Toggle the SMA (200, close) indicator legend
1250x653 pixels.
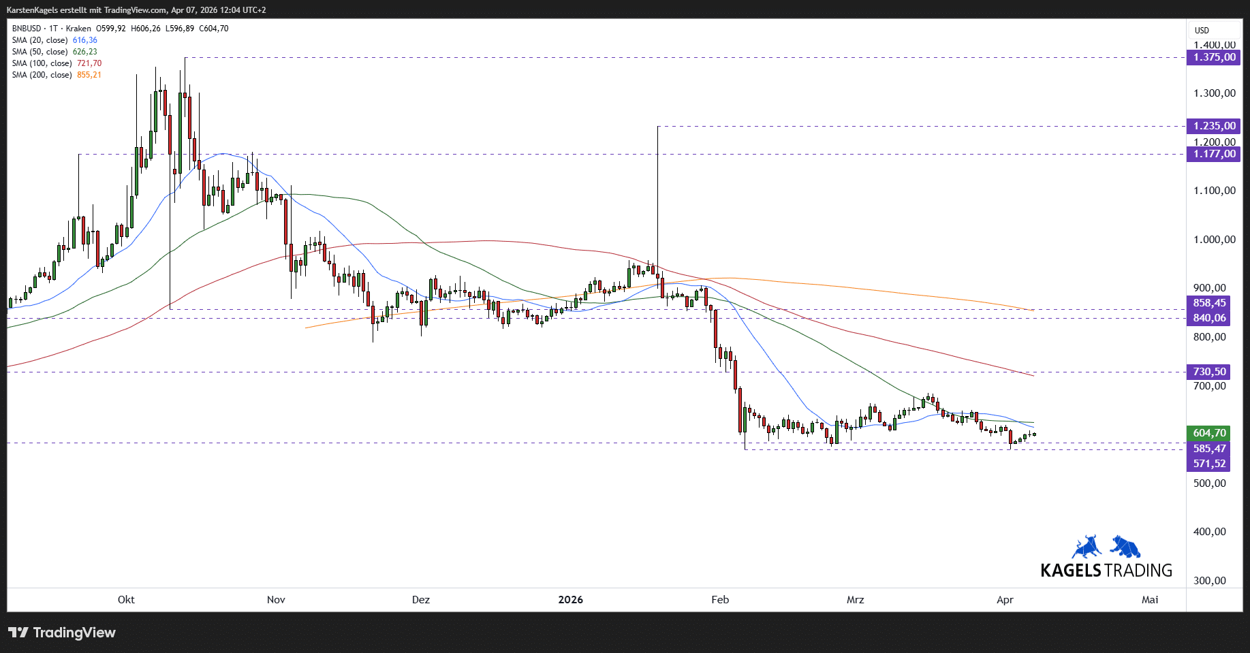pyautogui.click(x=42, y=75)
